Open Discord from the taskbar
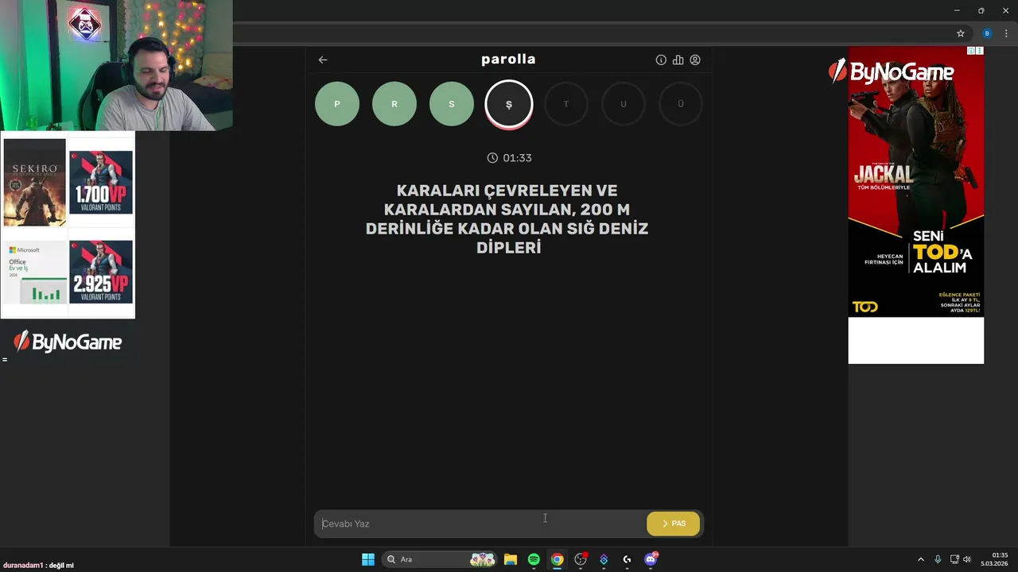 click(651, 559)
